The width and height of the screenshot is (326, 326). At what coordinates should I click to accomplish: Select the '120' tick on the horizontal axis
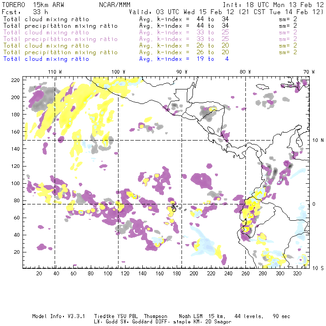coord(125,274)
